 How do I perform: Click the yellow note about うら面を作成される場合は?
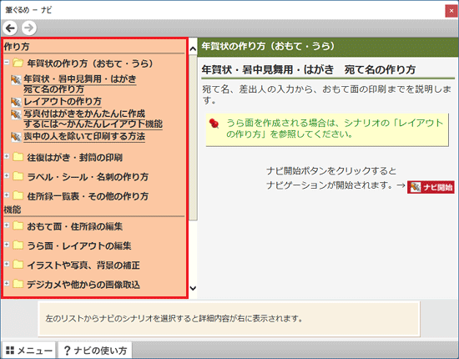[x=327, y=129]
